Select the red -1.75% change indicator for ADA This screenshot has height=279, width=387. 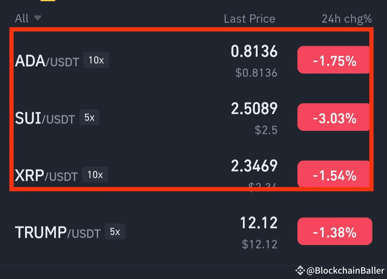pyautogui.click(x=333, y=60)
